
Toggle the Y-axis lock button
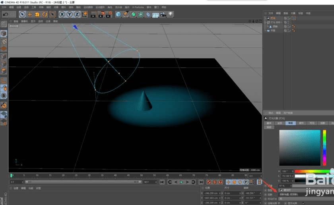[x=70, y=14]
